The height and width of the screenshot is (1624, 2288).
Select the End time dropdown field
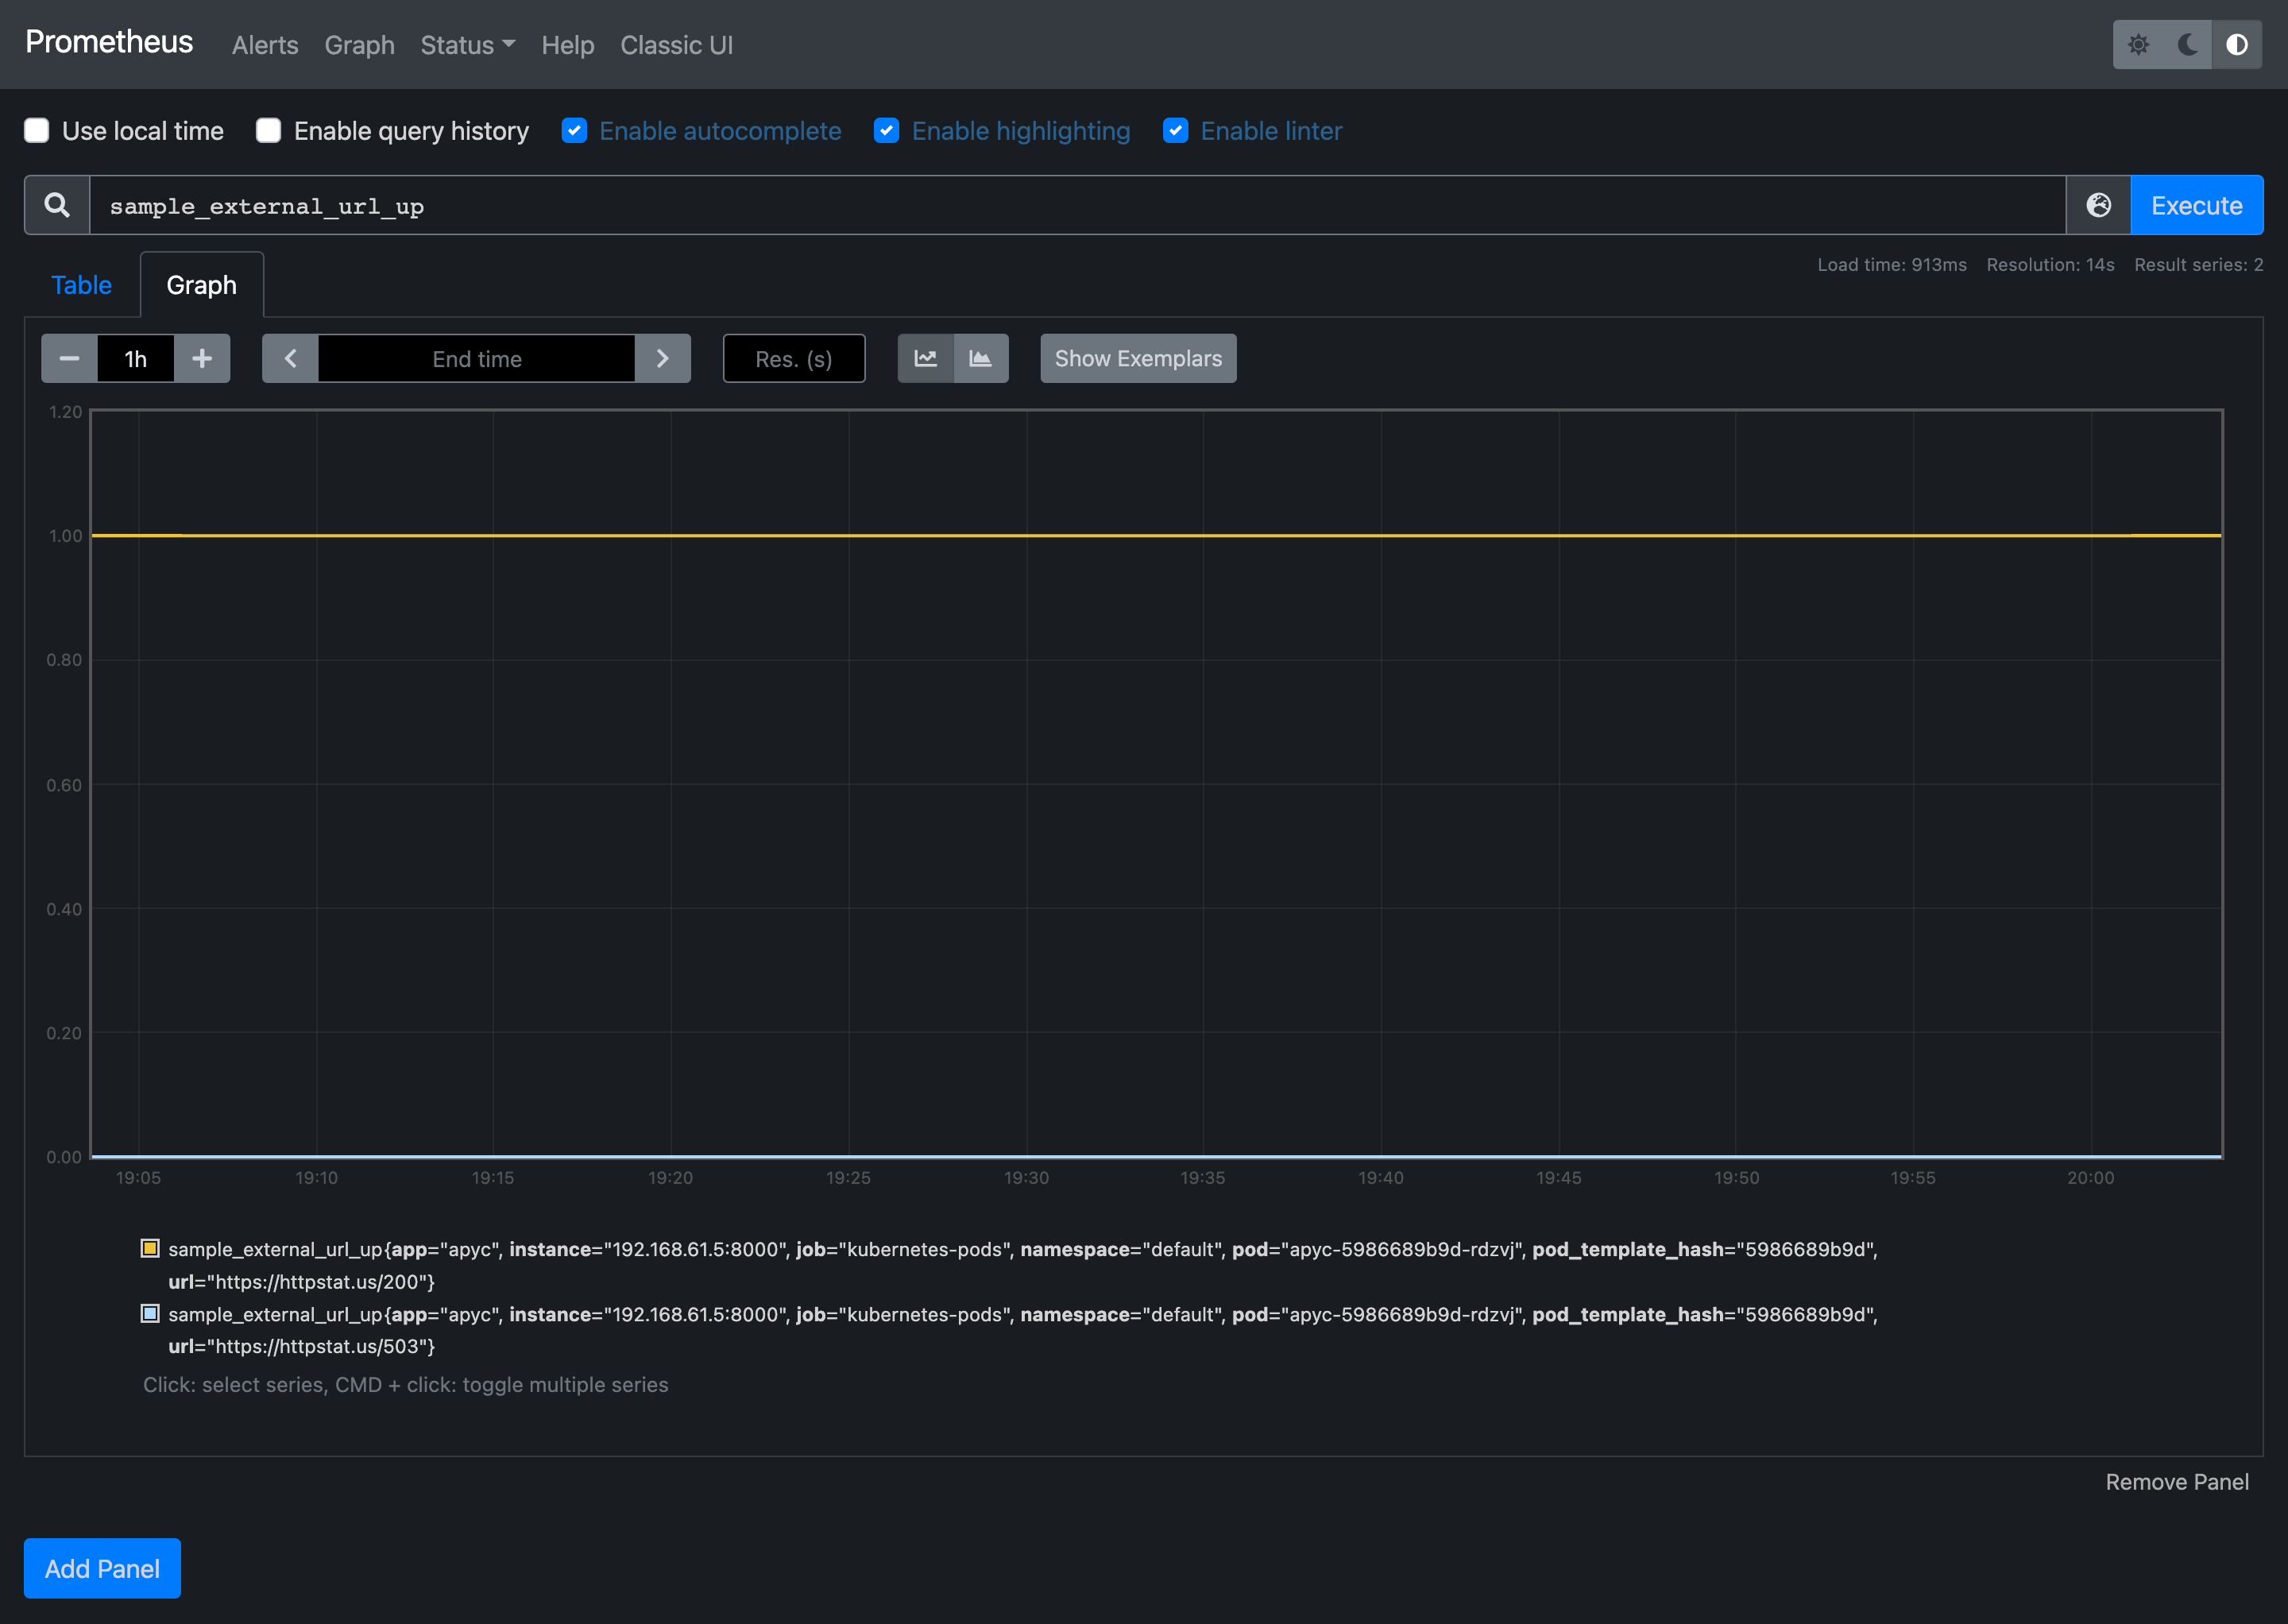point(476,357)
